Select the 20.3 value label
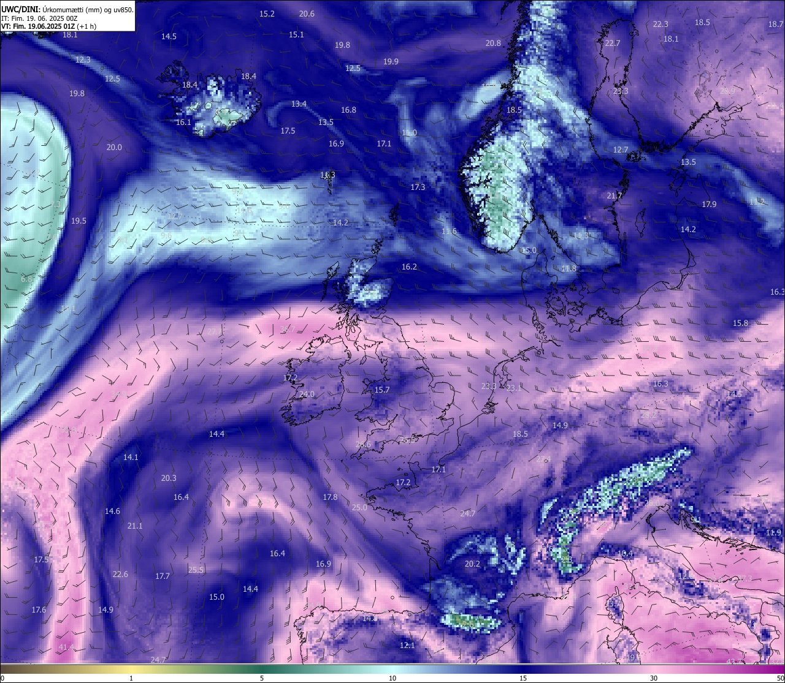This screenshot has width=785, height=683. pos(169,478)
